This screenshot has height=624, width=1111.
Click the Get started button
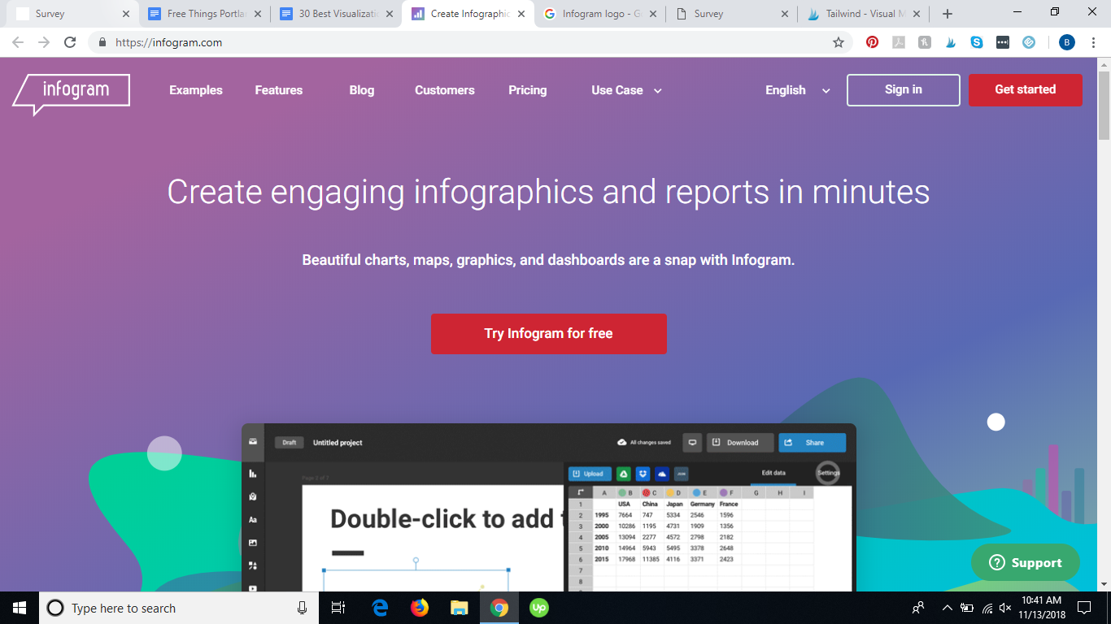point(1026,90)
